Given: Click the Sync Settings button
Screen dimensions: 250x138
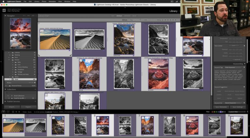Looking at the screenshot, I should tap(238, 107).
